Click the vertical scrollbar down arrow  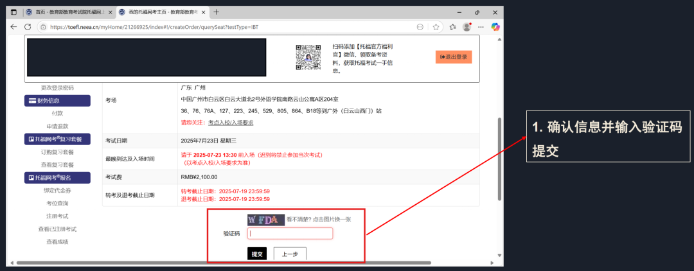point(500,255)
